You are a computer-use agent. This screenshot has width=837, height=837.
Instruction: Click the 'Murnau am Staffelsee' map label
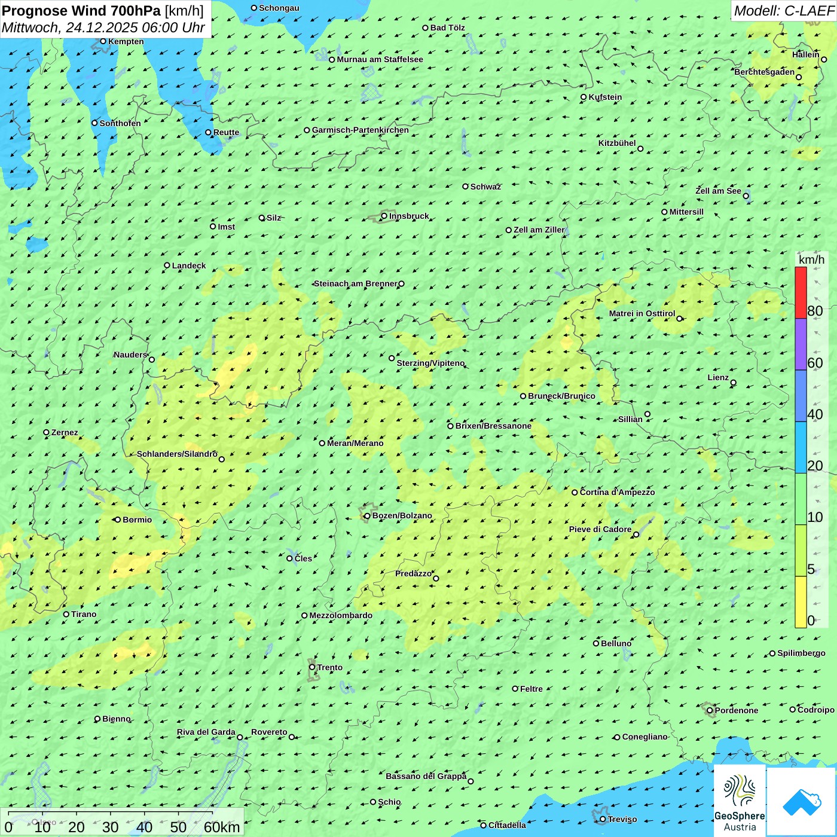(x=380, y=59)
